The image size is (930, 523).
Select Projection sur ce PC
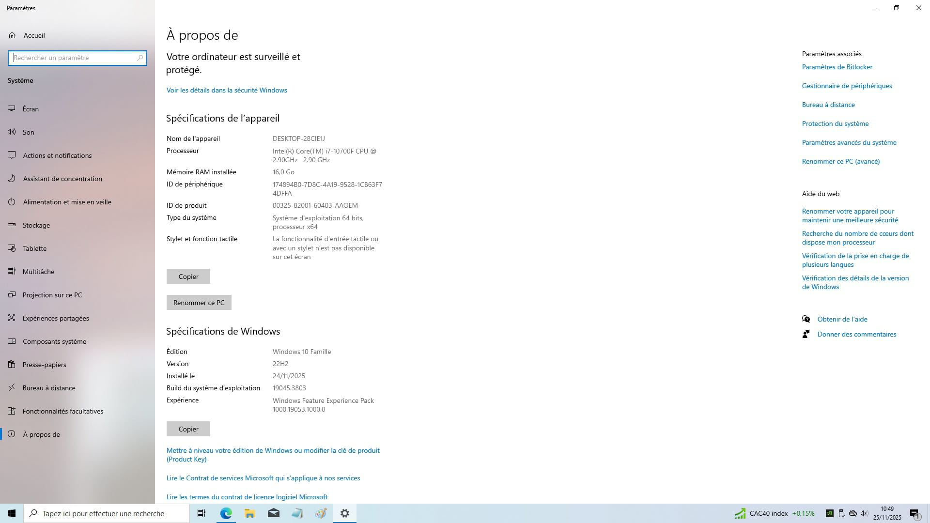[52, 295]
